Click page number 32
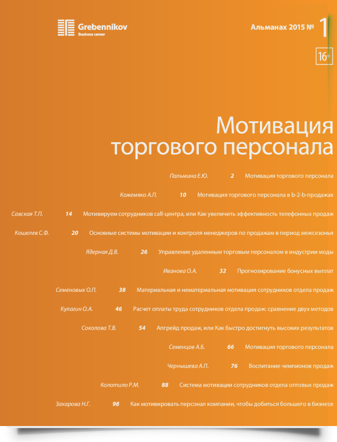Viewport: 337px width, 442px height. (x=223, y=271)
